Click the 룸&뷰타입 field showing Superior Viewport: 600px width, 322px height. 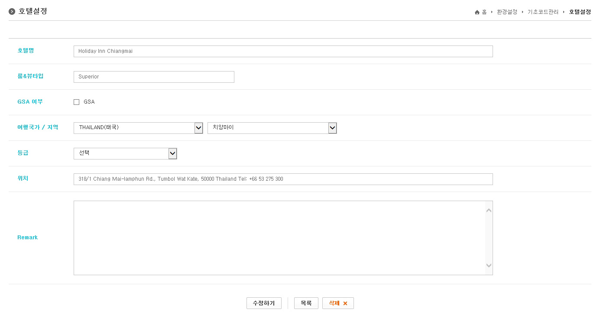[x=154, y=77]
